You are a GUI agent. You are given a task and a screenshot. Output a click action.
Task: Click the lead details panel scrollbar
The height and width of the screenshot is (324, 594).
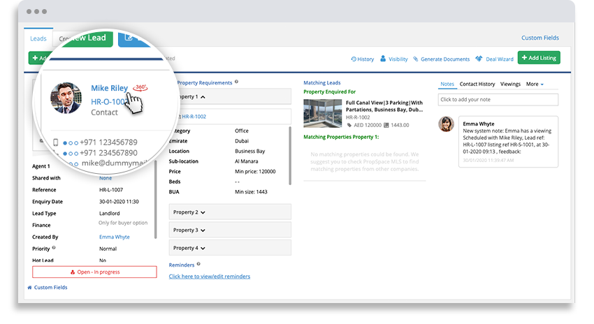[x=155, y=199]
